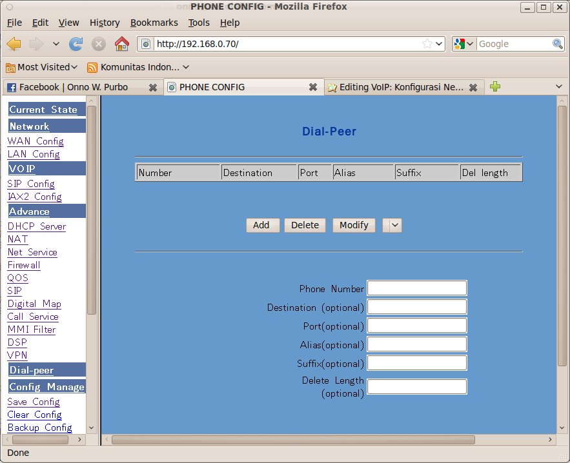Open the Firewall link in sidebar
Viewport: 570px width, 463px height.
[24, 265]
